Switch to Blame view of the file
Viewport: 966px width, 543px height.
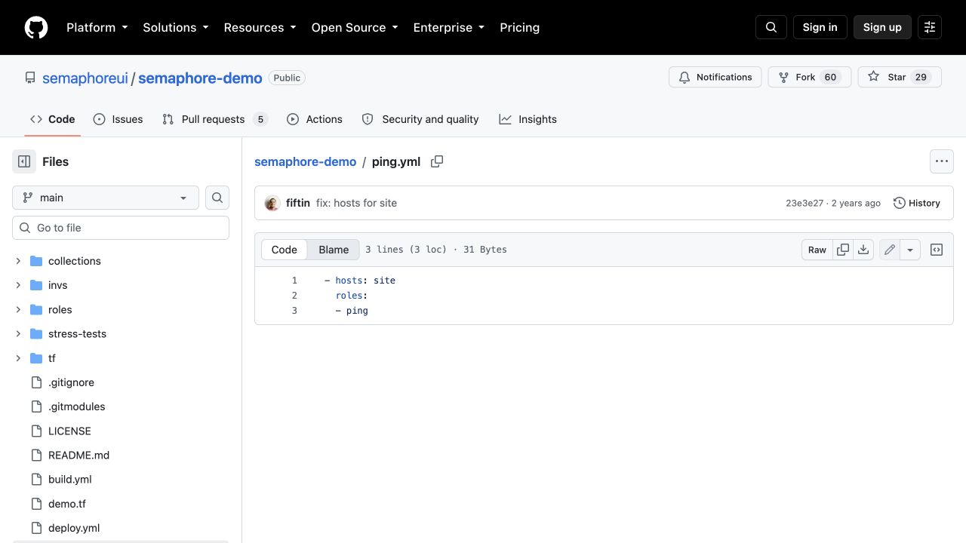pos(334,250)
